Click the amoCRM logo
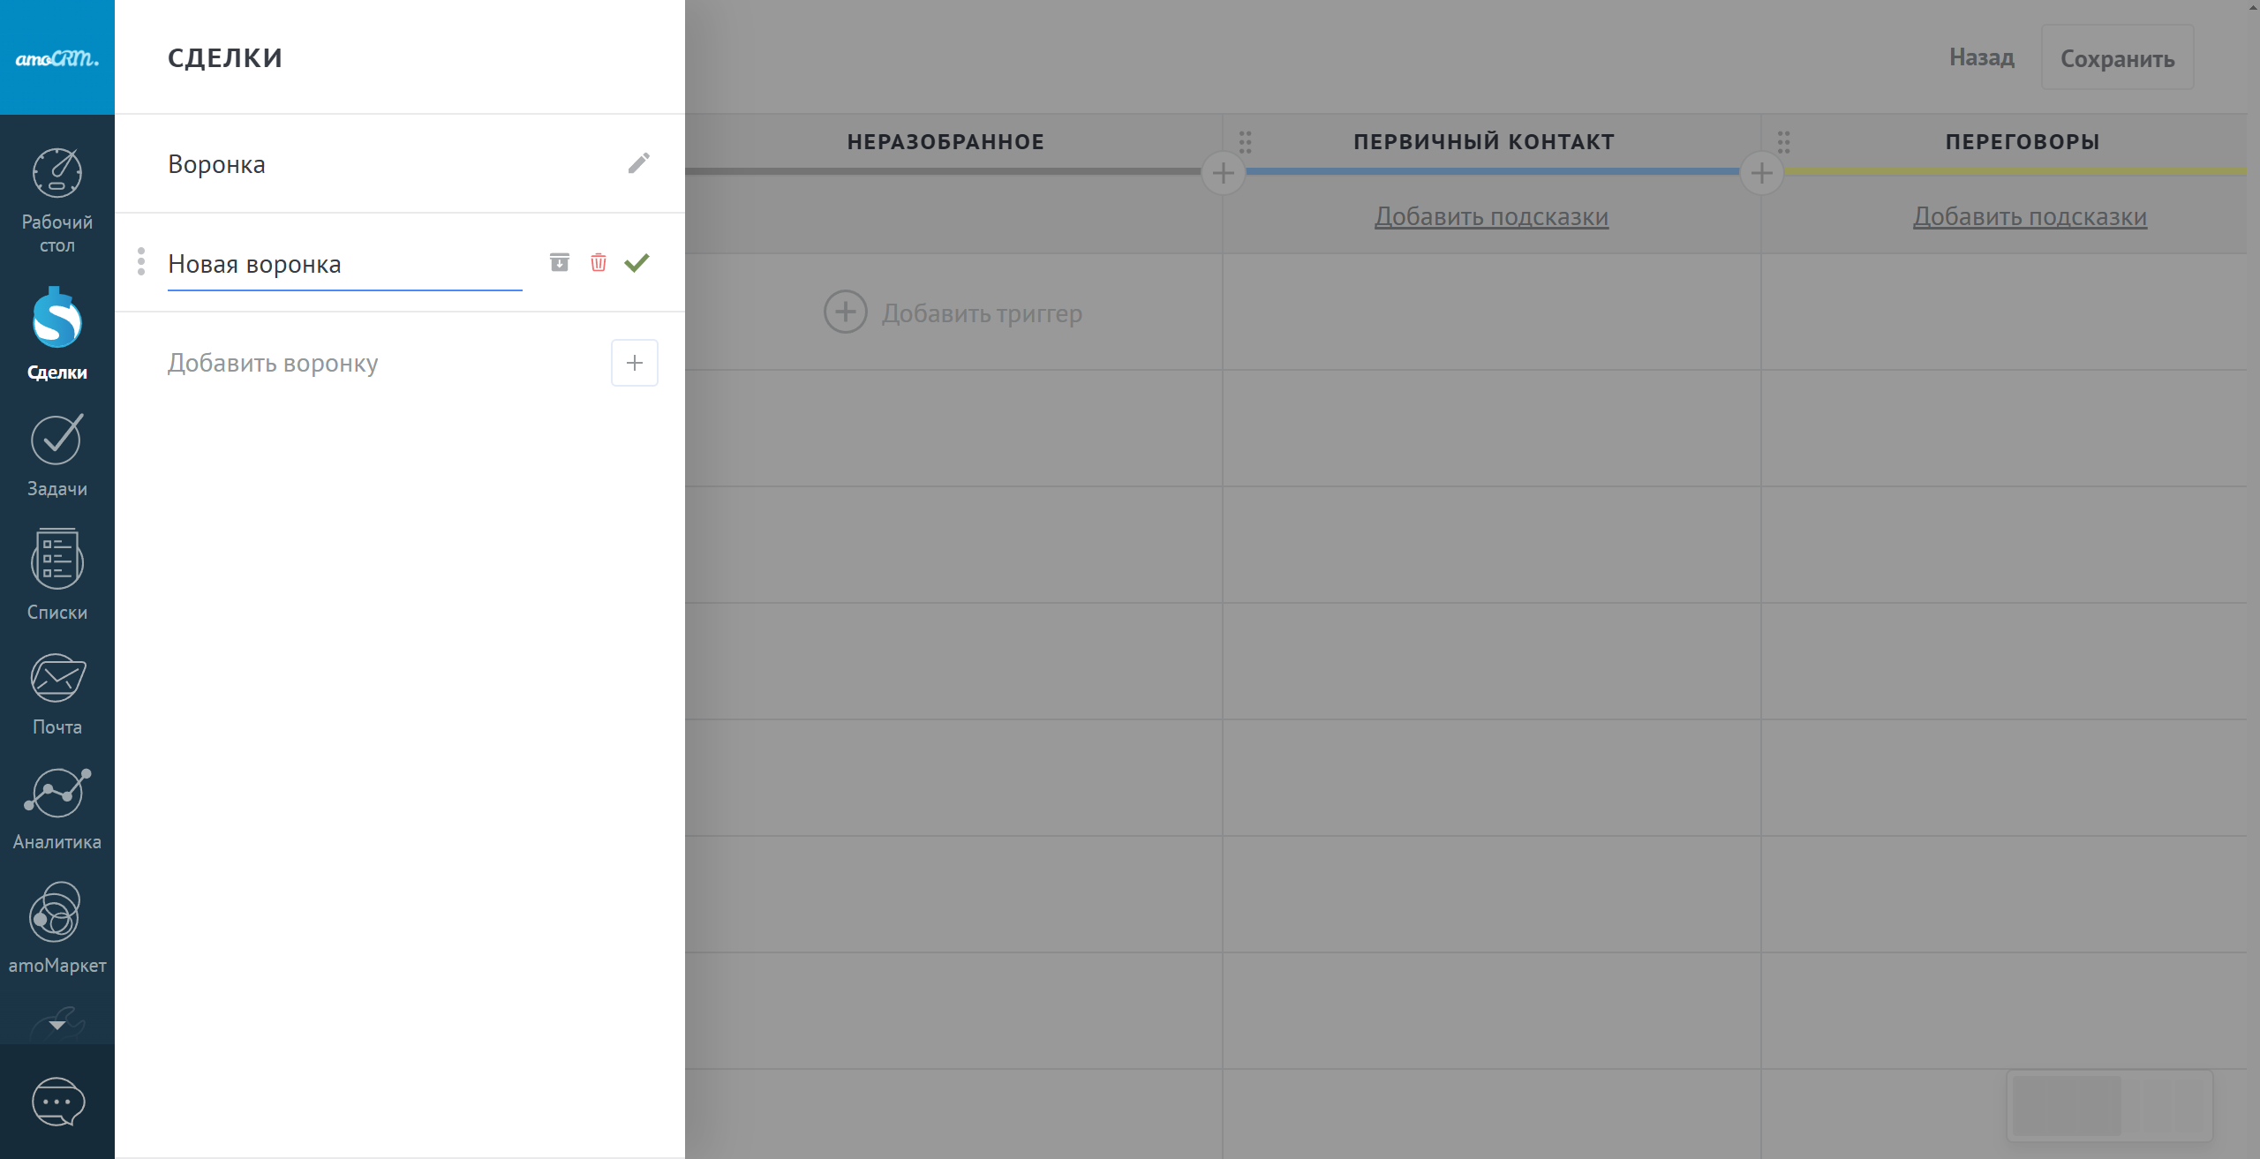 (x=56, y=58)
